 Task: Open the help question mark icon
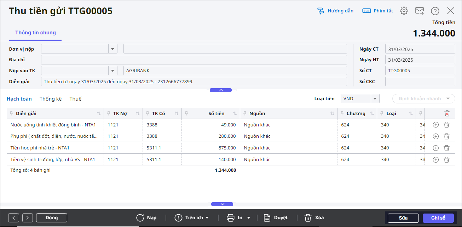click(435, 11)
